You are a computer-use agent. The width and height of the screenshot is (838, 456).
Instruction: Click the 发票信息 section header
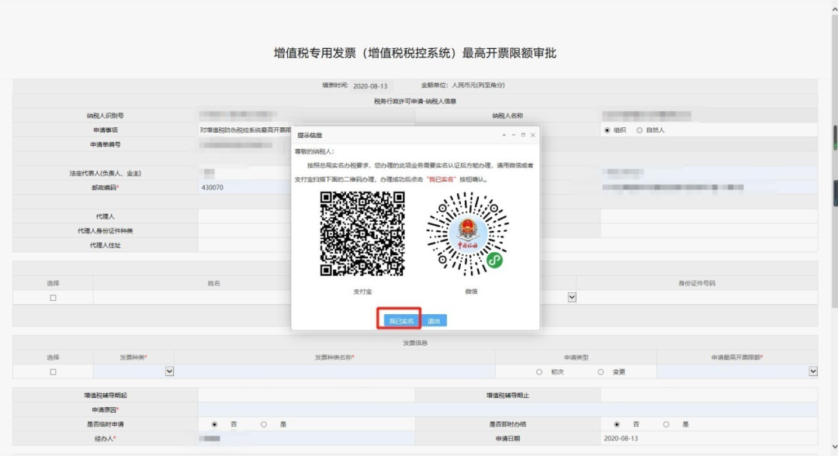415,343
